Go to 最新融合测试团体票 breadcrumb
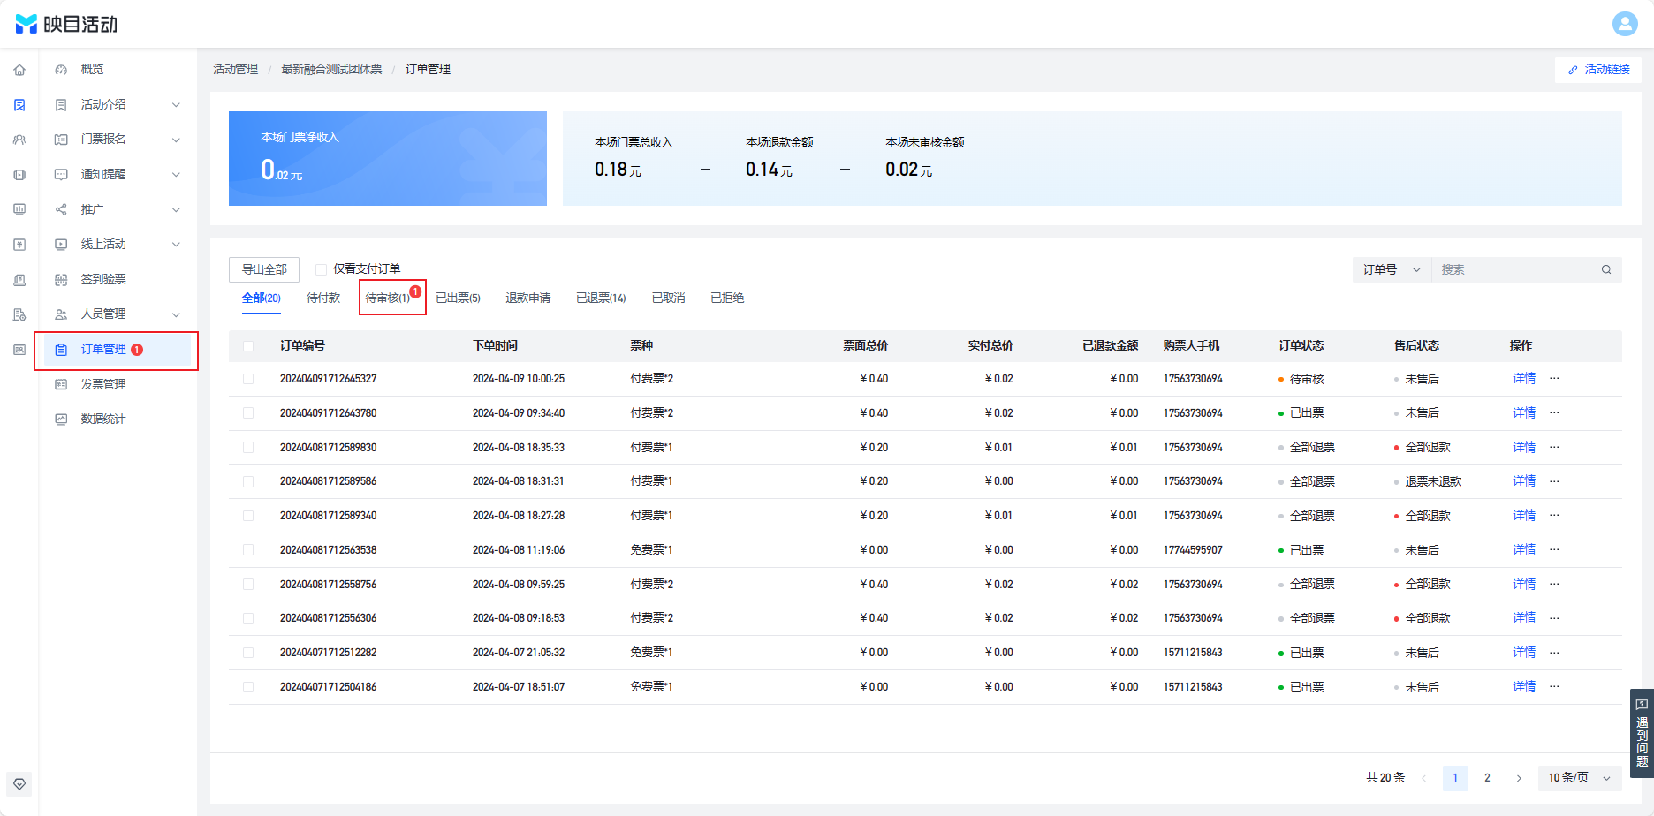 pyautogui.click(x=331, y=69)
